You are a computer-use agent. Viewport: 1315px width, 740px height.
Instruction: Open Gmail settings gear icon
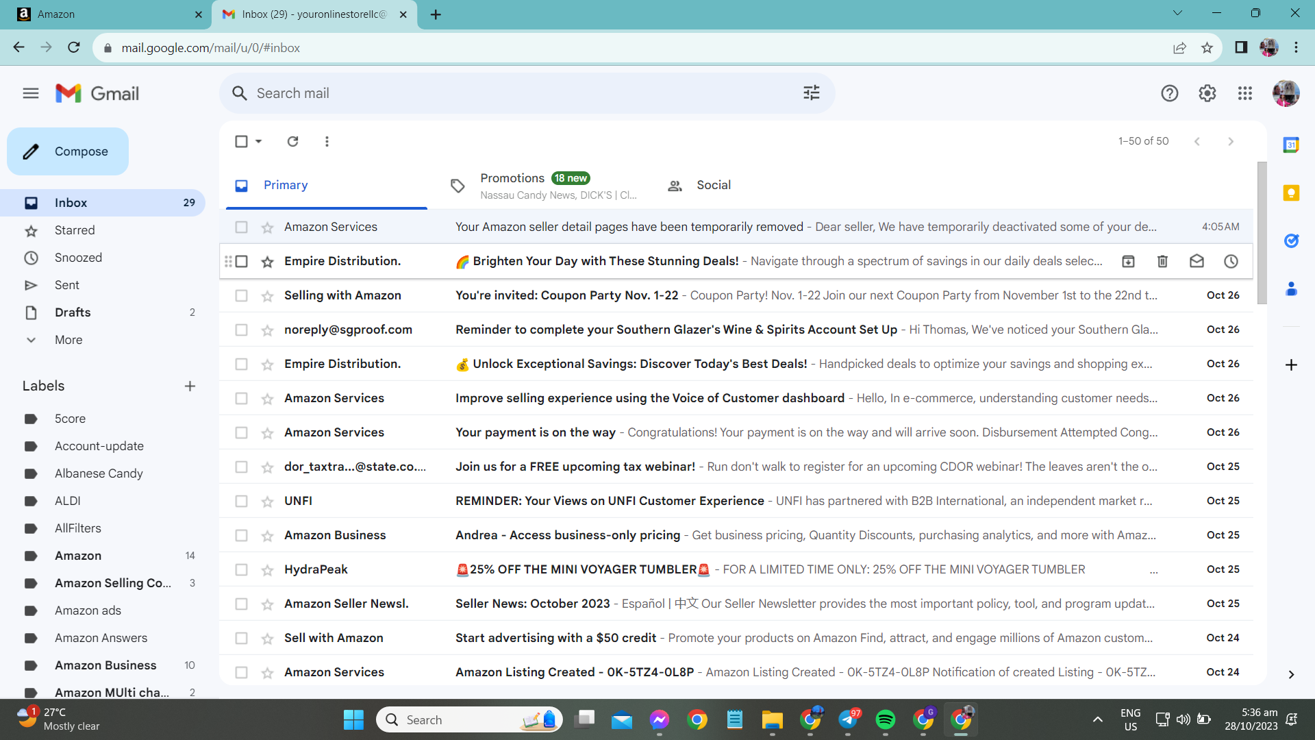[1207, 93]
